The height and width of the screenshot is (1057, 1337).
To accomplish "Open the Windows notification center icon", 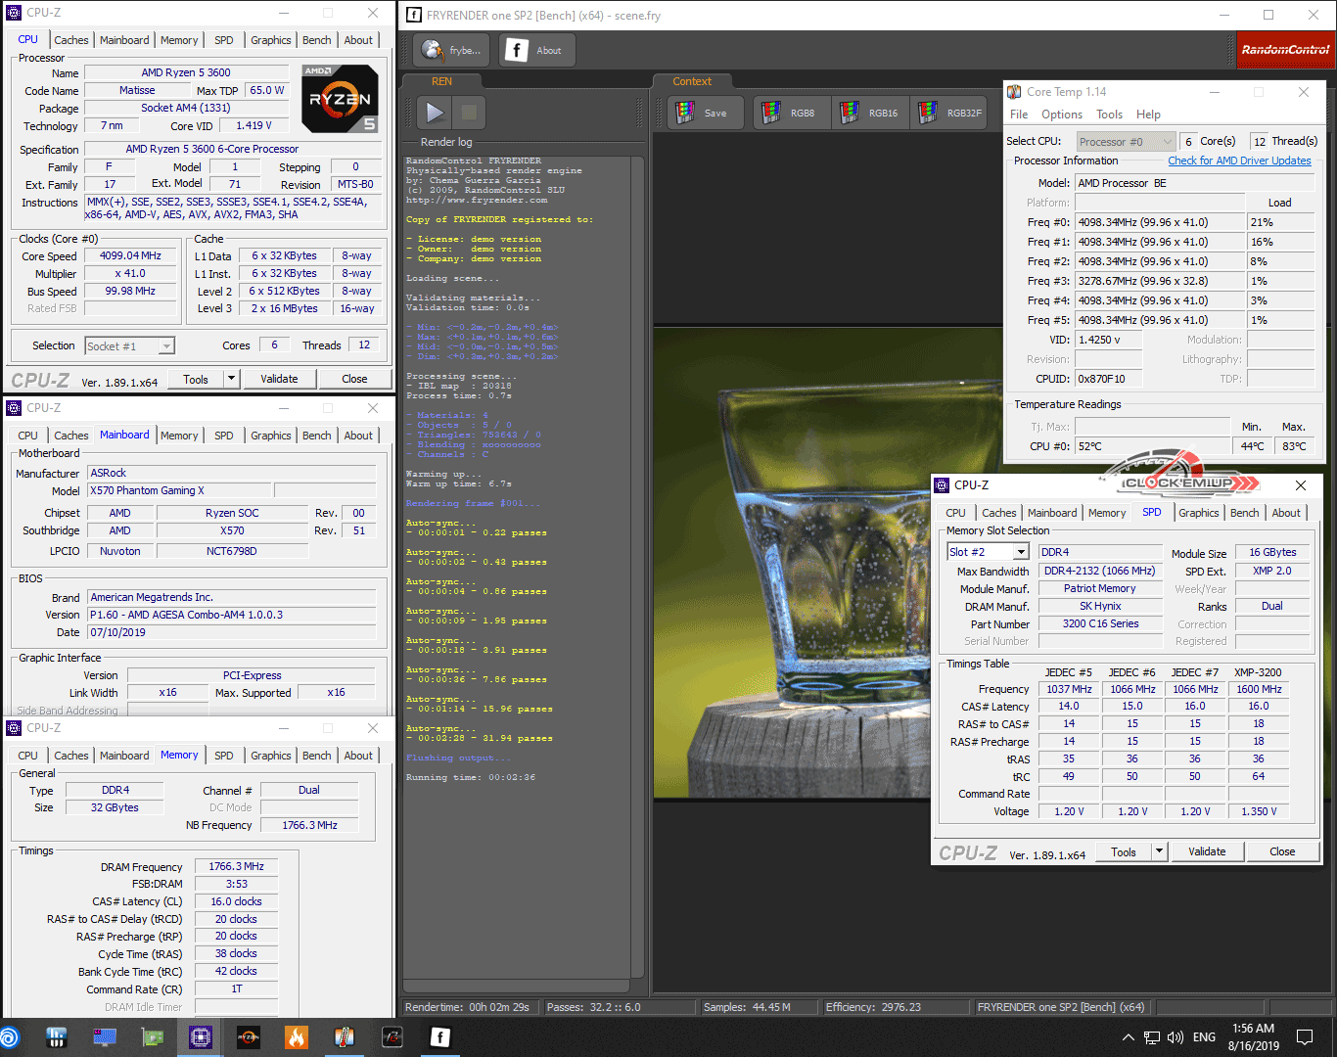I will [x=1304, y=1037].
